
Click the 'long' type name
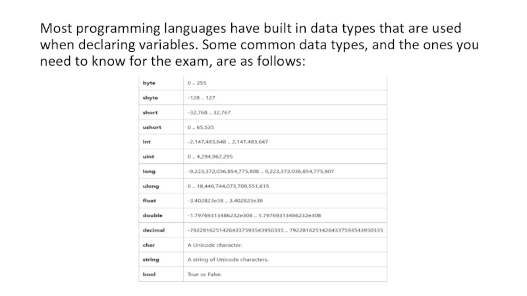tap(148, 171)
